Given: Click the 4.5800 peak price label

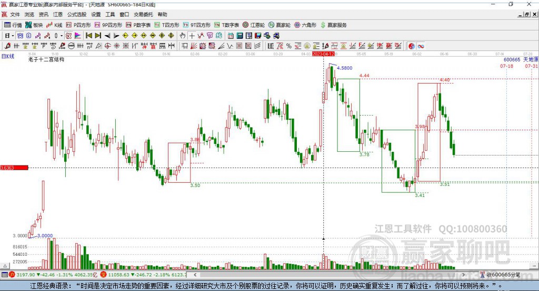Looking at the screenshot, I should 344,68.
